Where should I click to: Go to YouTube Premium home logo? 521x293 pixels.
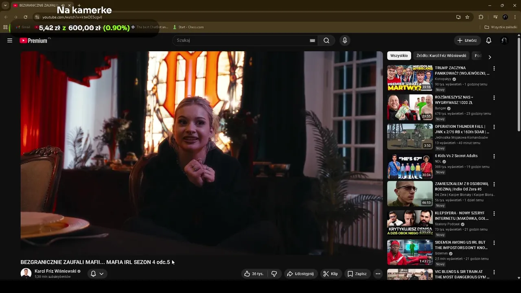tap(33, 40)
